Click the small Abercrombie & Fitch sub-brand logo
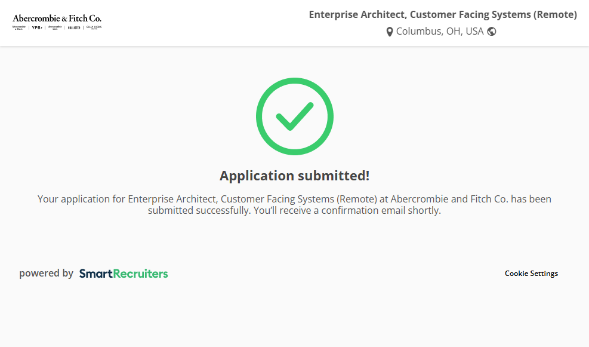This screenshot has width=589, height=347. coord(19,27)
